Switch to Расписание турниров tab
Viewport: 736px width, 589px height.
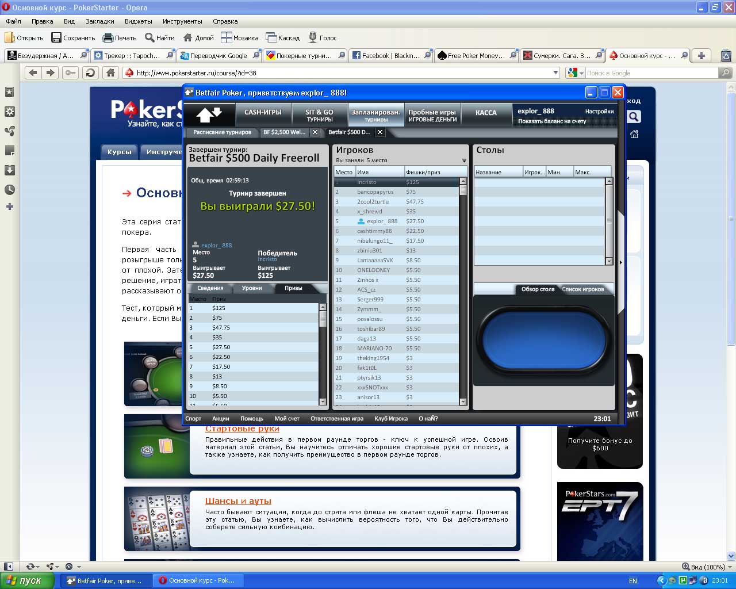coord(223,132)
